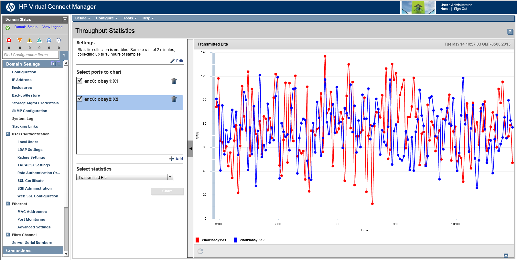Viewport: 517px width, 261px height.
Task: Click the HP logo
Action: point(10,7)
